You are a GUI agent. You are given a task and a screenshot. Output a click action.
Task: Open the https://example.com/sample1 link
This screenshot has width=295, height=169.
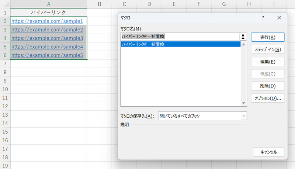(x=47, y=21)
